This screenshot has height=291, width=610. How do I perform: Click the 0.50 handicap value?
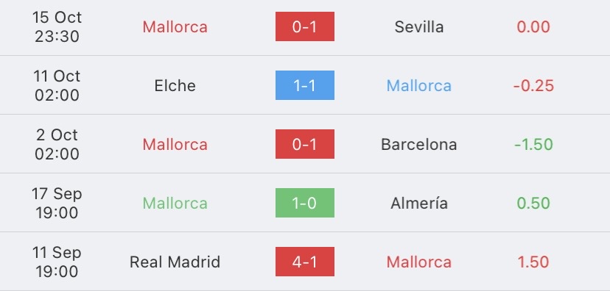pyautogui.click(x=533, y=203)
